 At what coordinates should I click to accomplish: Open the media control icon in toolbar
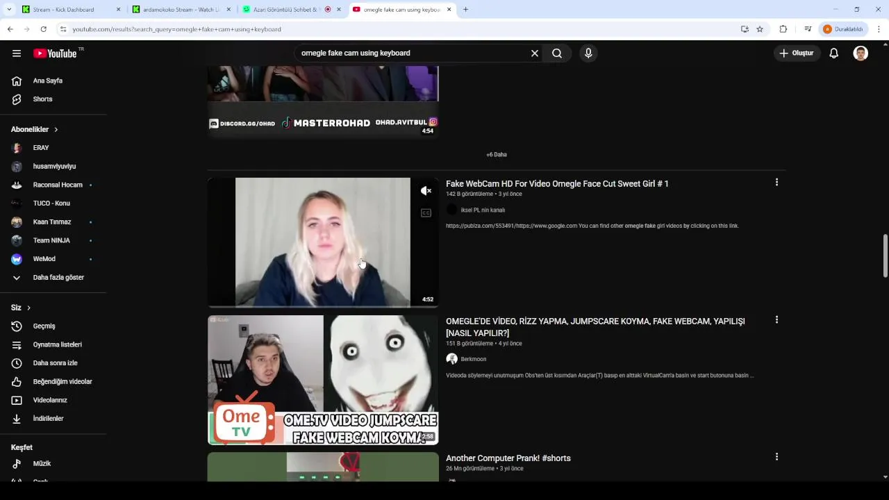[808, 29]
